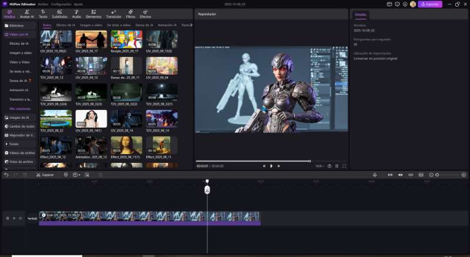This screenshot has width=470, height=257.
Task: Toggle mute on the timeline track
Action: [x=21, y=218]
